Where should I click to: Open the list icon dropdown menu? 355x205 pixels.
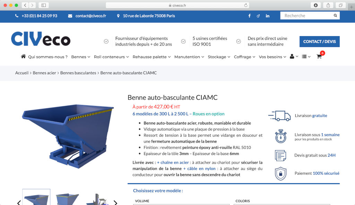[306, 57]
